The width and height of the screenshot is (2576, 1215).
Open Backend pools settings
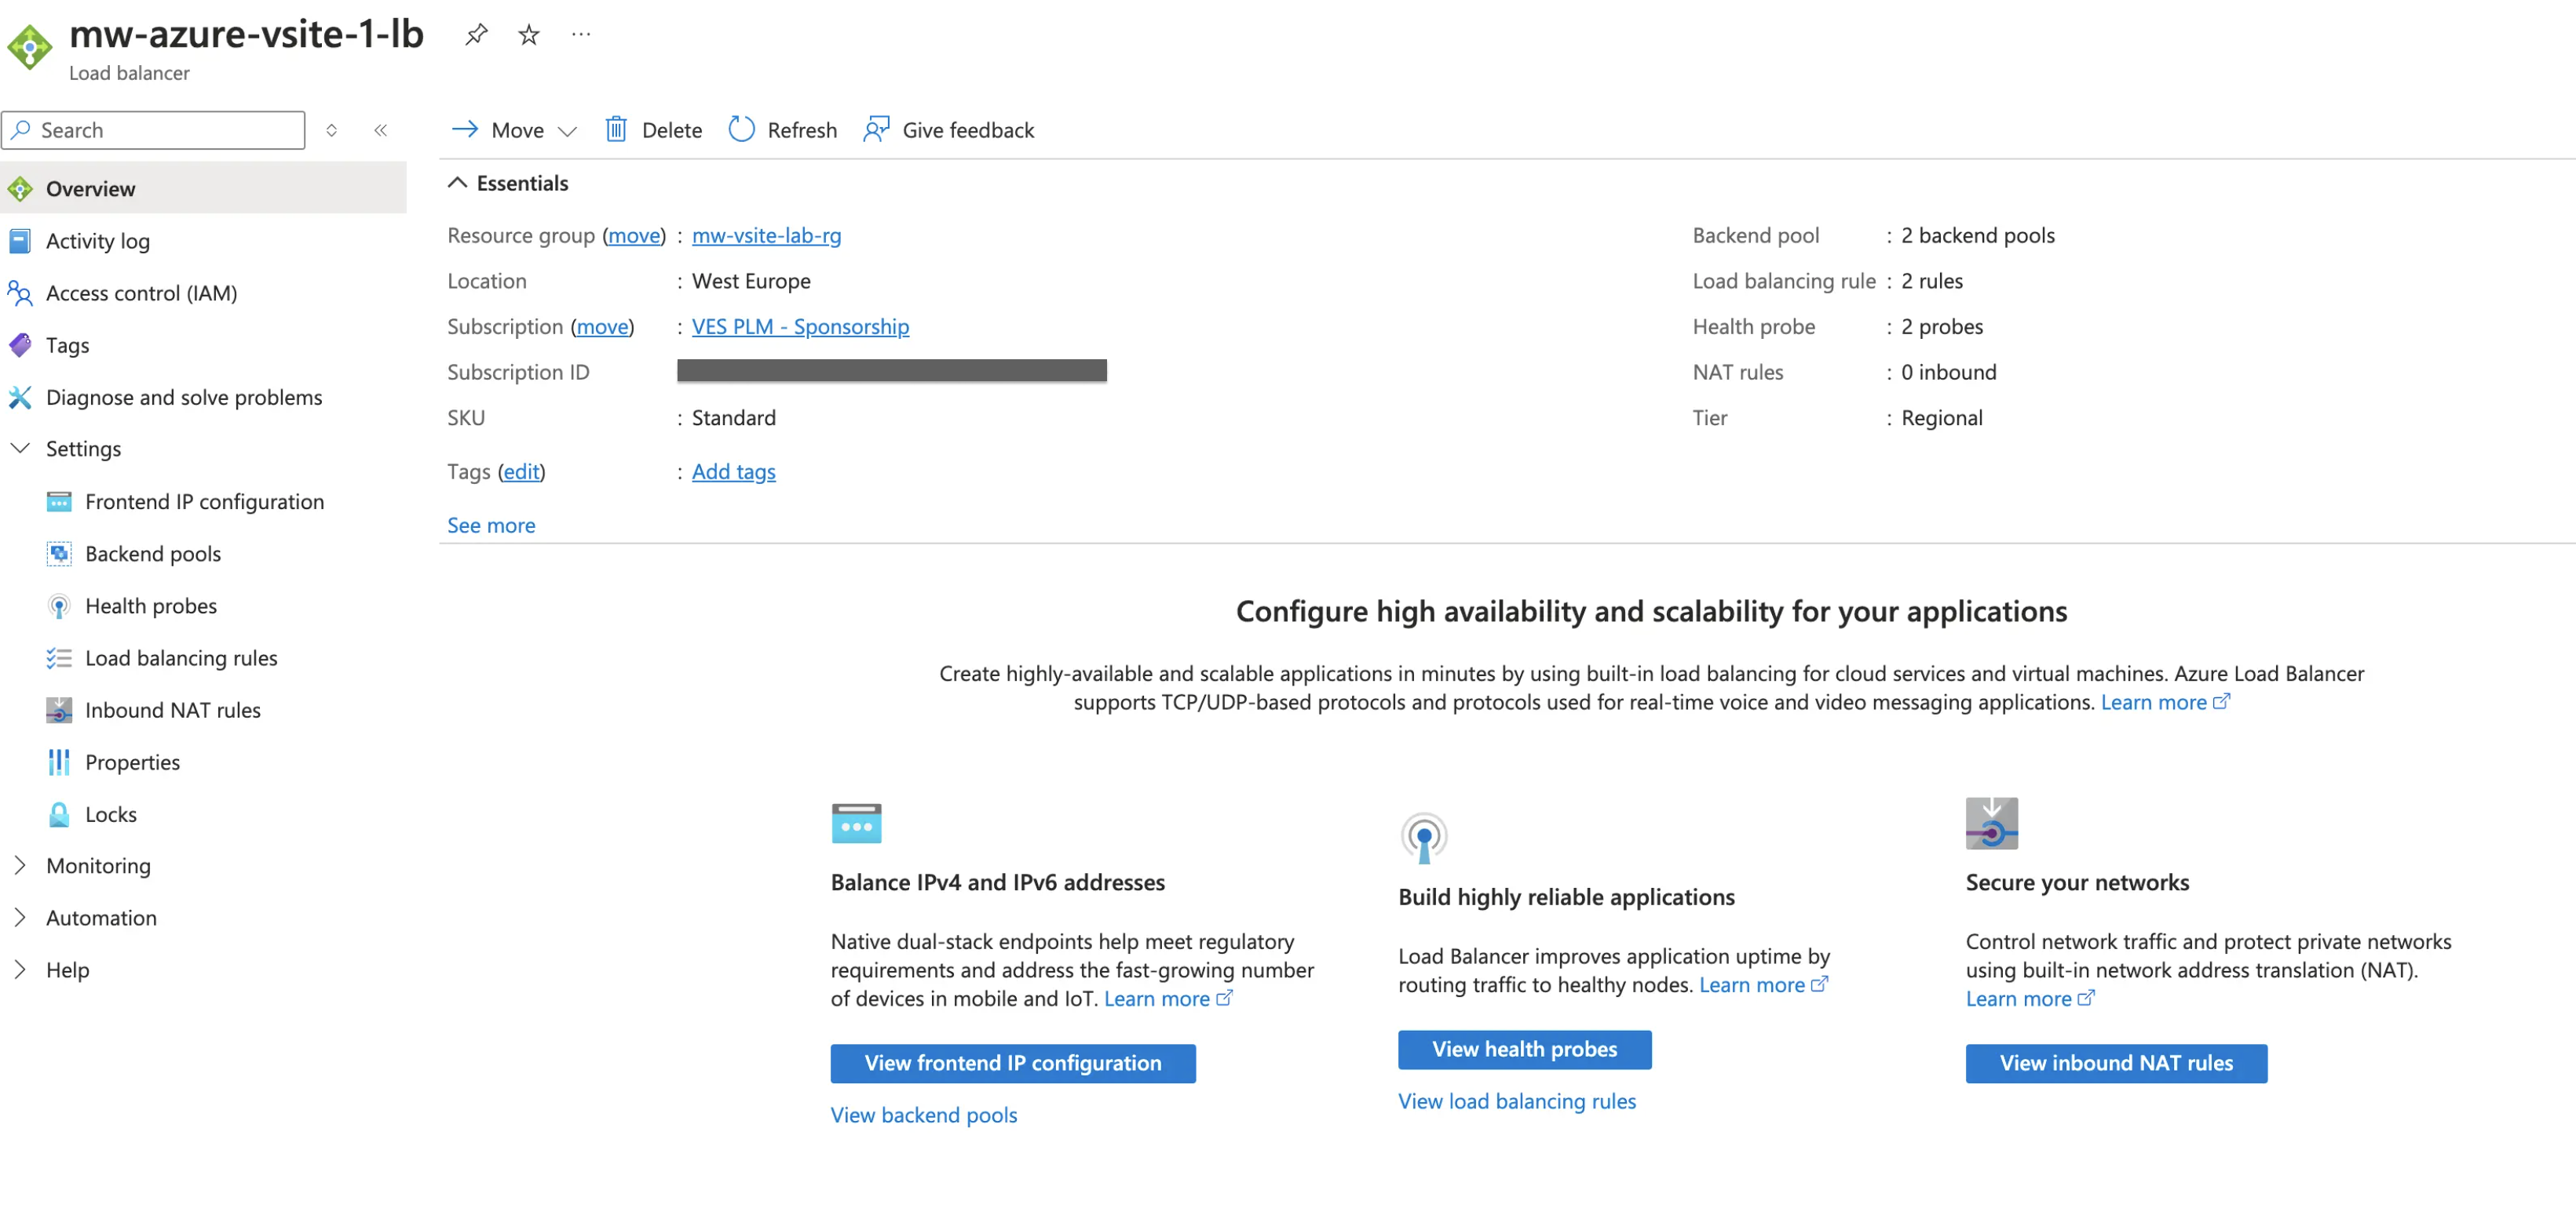point(152,552)
